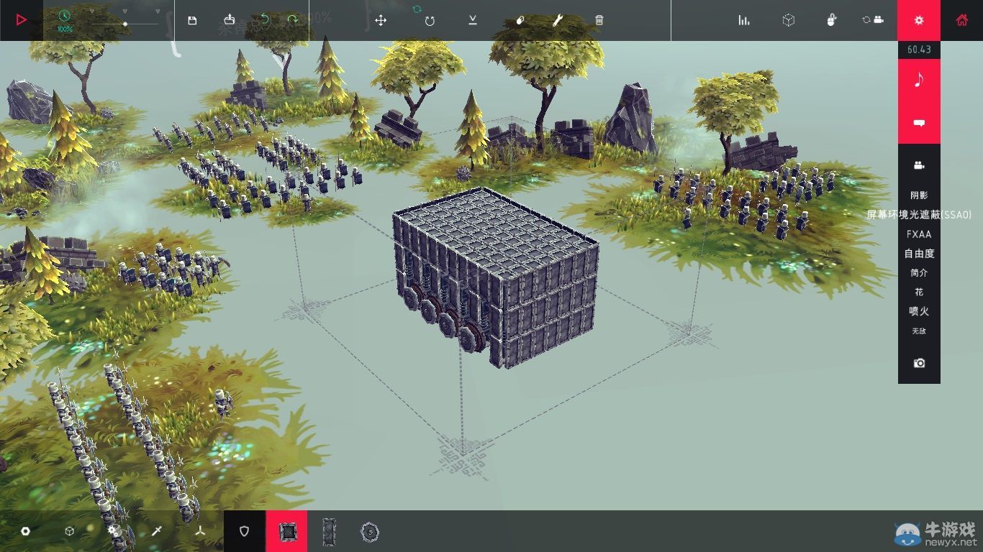Toggle music with the note icon
The height and width of the screenshot is (552, 983).
[919, 80]
